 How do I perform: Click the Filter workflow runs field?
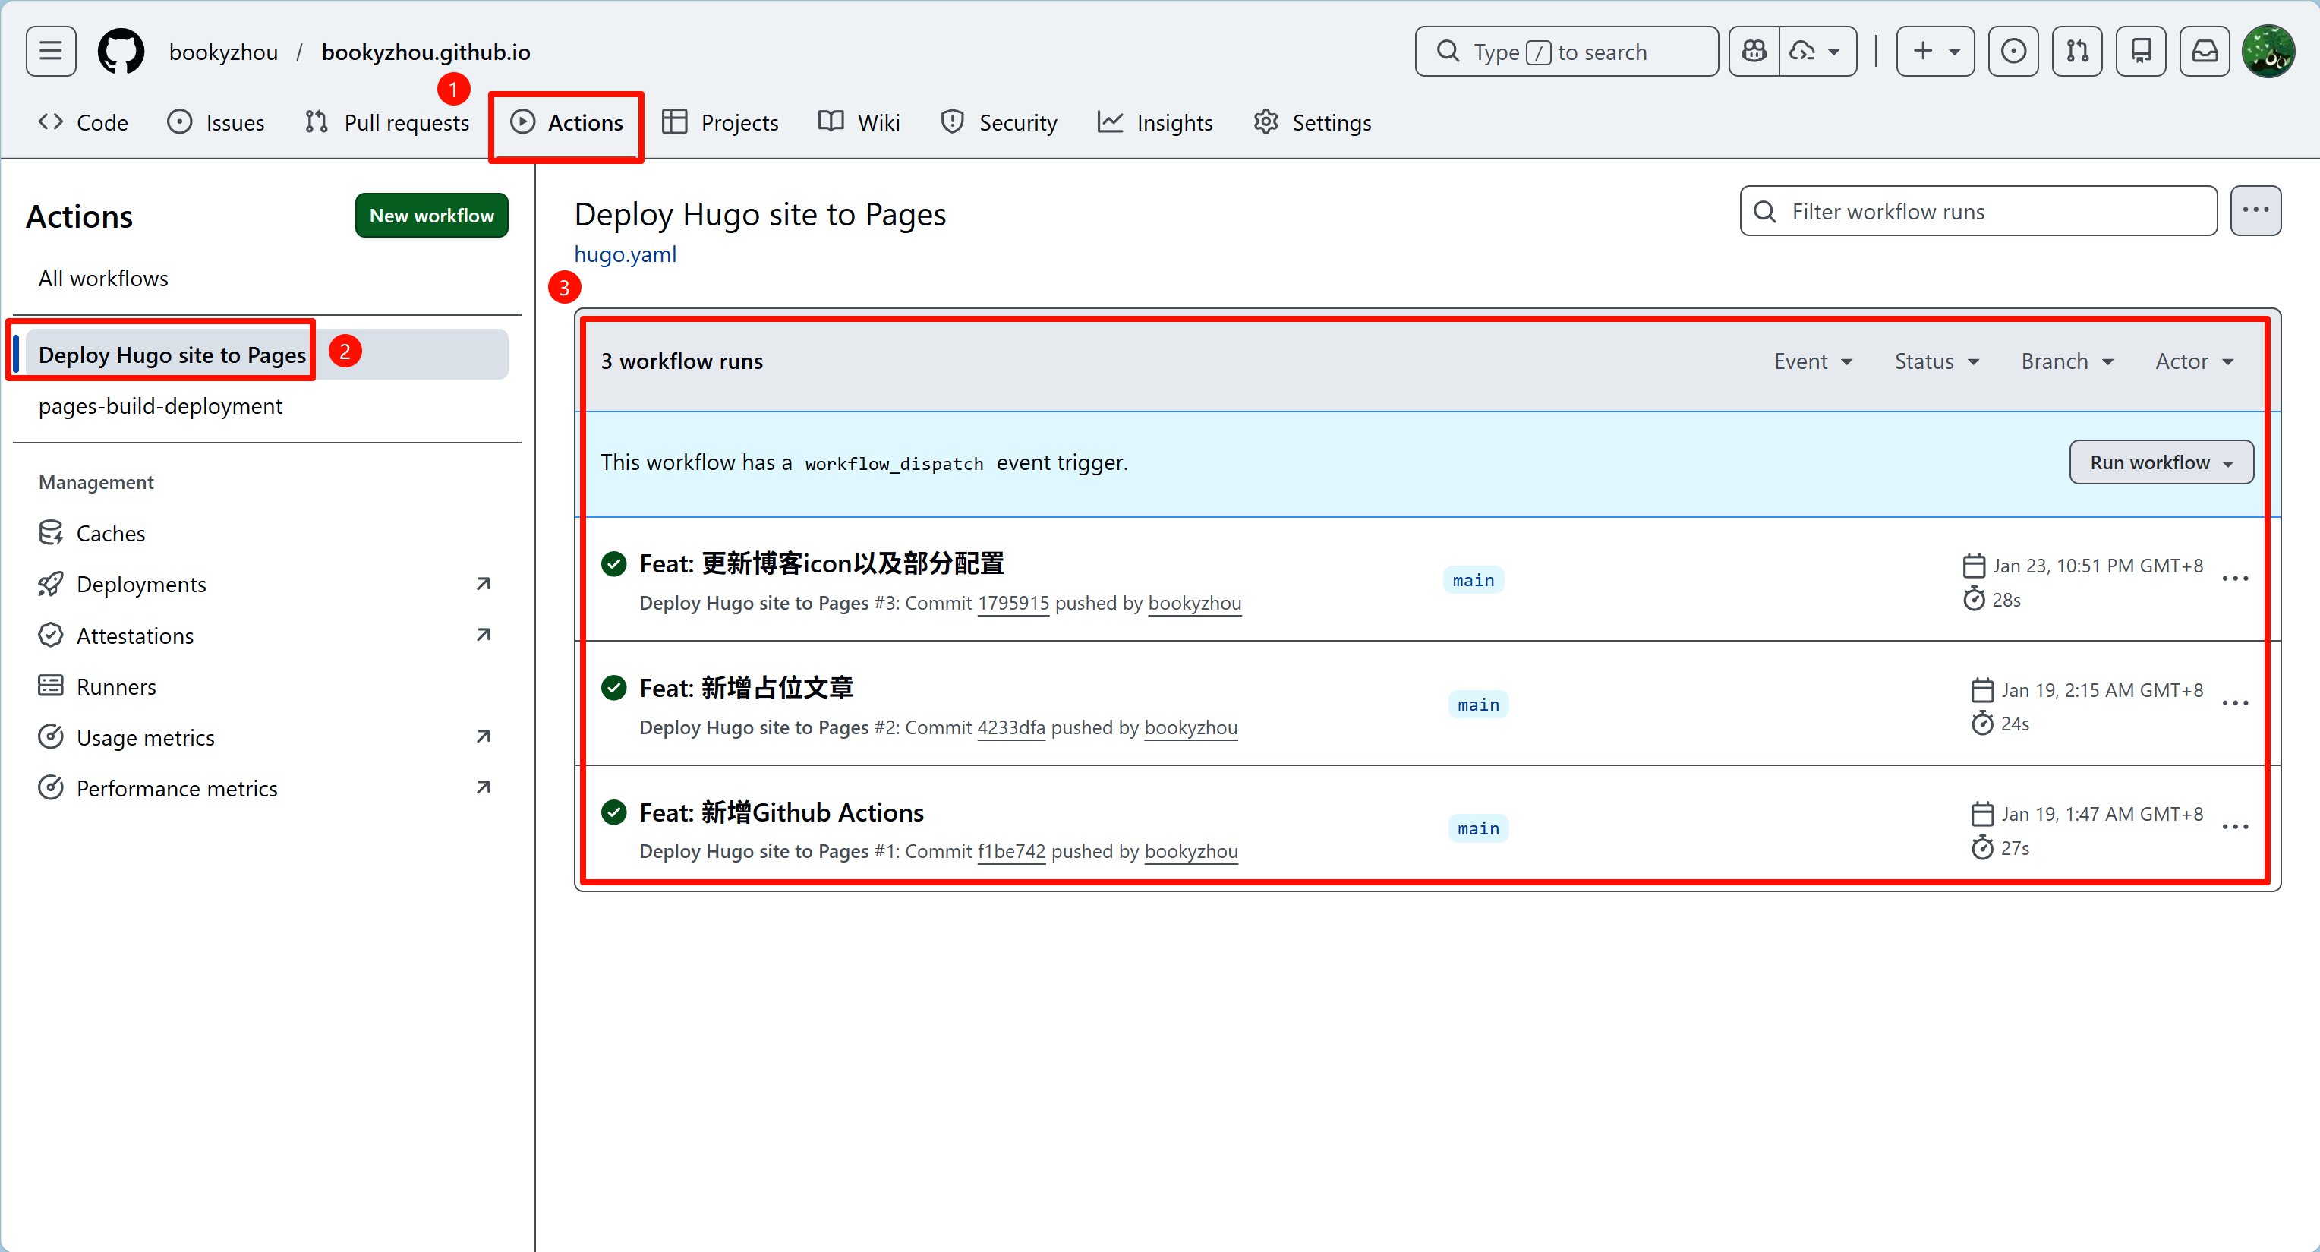pyautogui.click(x=1978, y=211)
